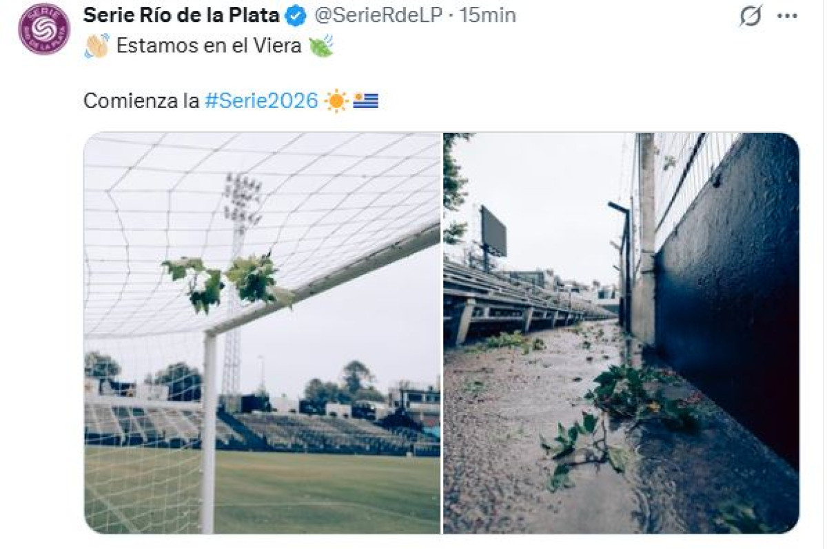Click the blue verified badge

pyautogui.click(x=296, y=15)
